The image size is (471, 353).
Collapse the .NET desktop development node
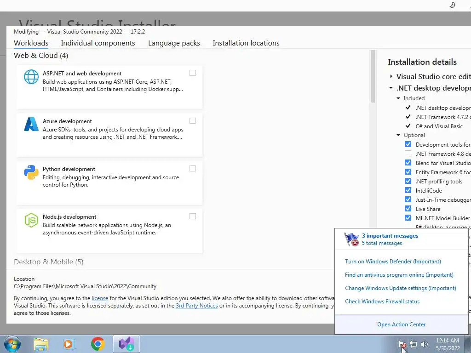click(x=391, y=88)
